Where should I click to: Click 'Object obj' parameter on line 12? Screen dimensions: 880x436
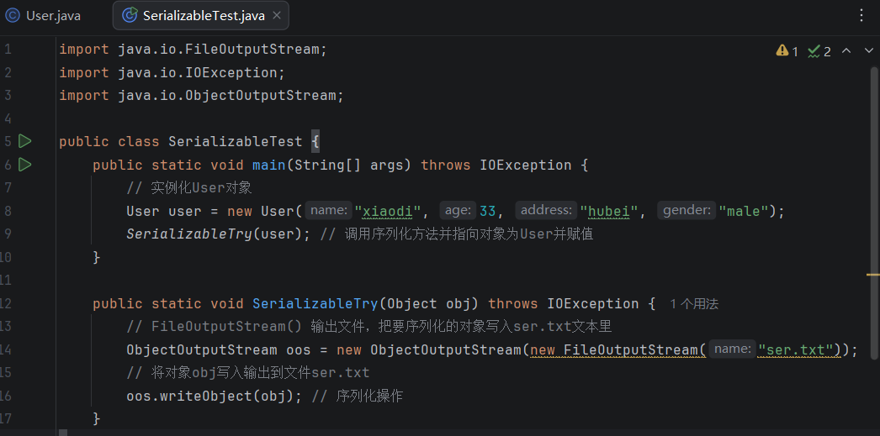(x=428, y=304)
